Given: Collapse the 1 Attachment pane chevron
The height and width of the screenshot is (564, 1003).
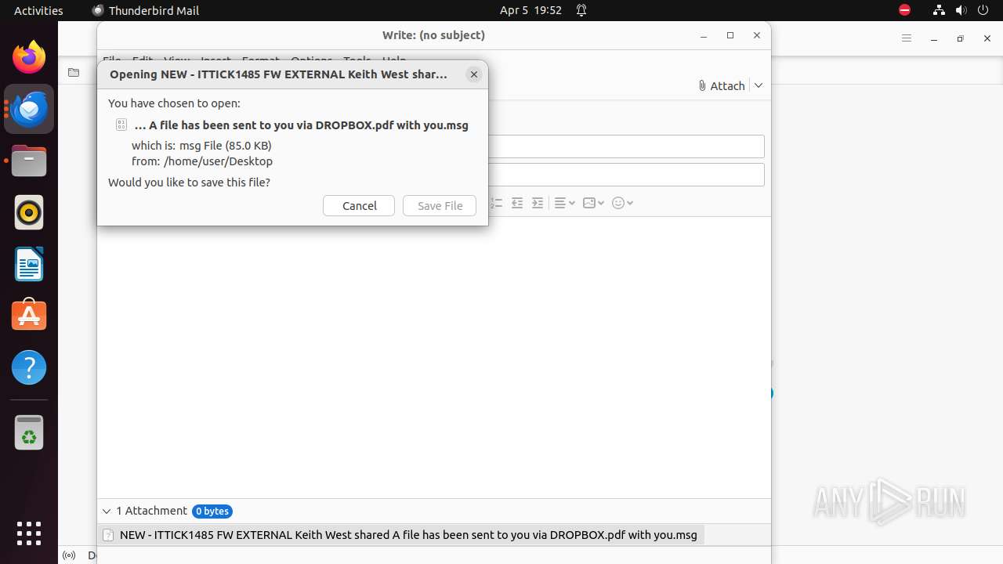Looking at the screenshot, I should coord(107,511).
